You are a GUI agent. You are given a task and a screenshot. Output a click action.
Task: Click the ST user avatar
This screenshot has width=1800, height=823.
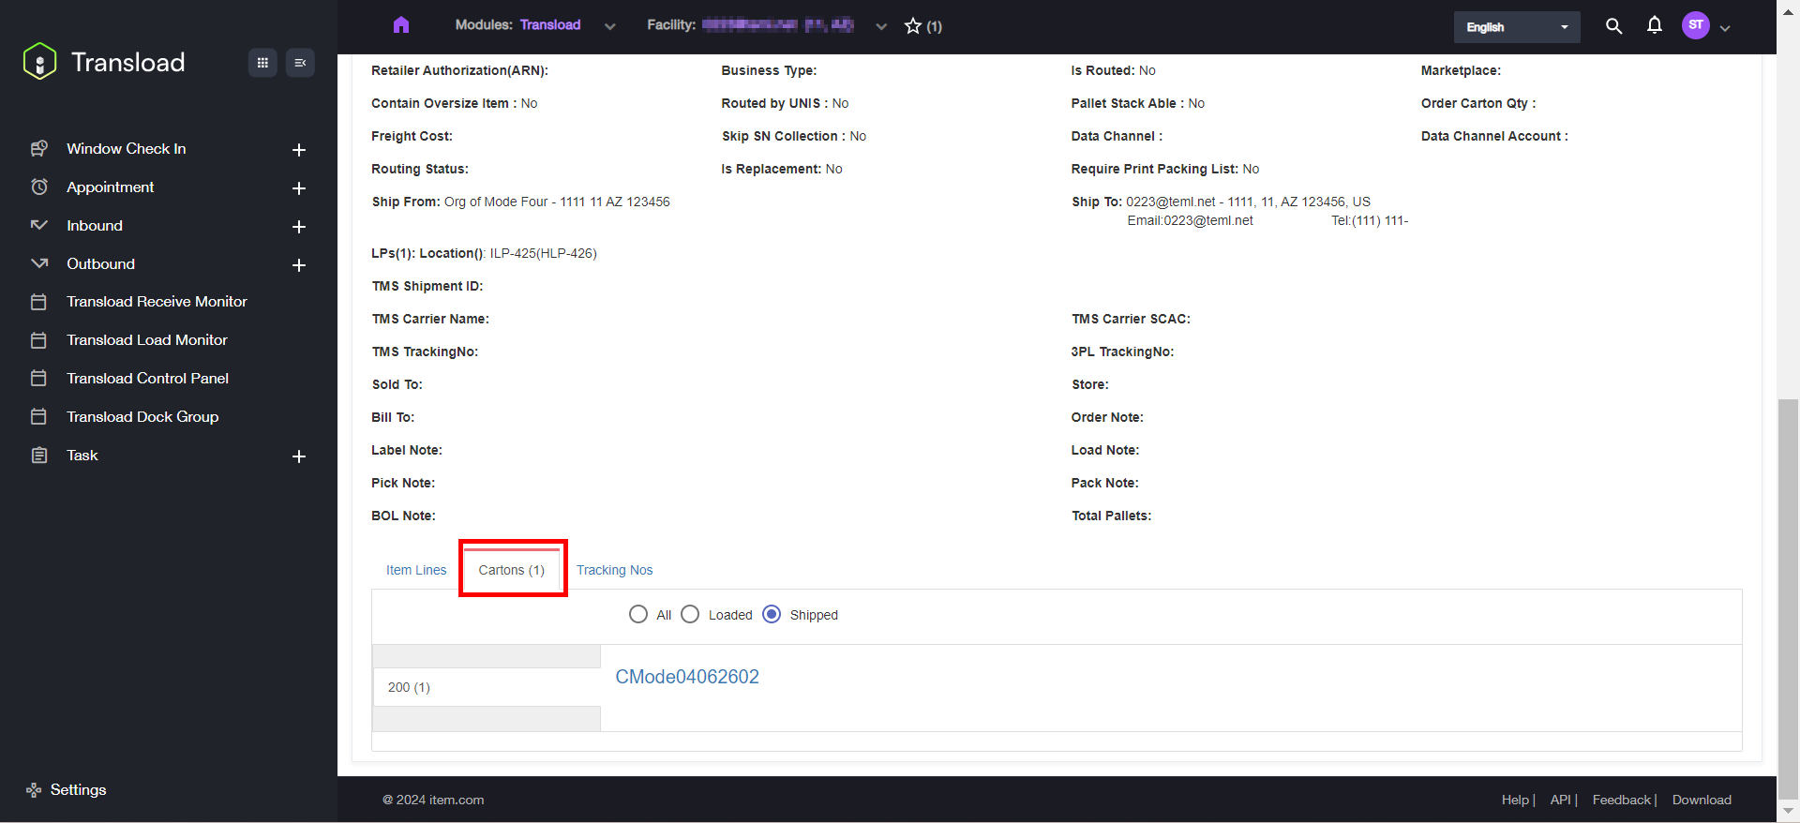[x=1695, y=25]
